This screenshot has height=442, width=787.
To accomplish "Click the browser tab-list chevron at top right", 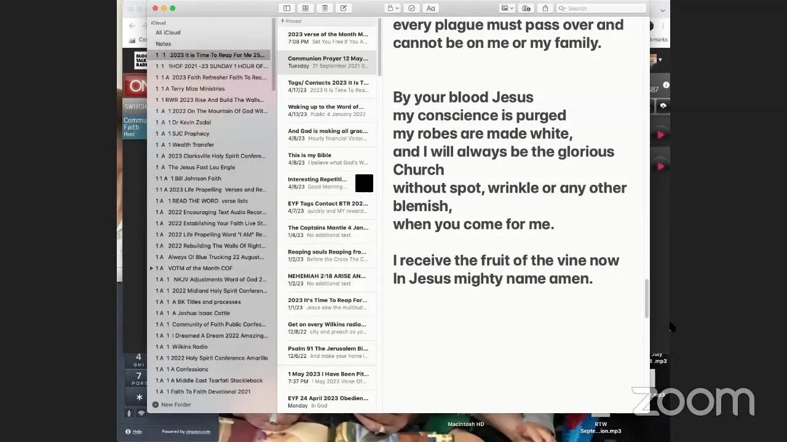I will (663, 10).
